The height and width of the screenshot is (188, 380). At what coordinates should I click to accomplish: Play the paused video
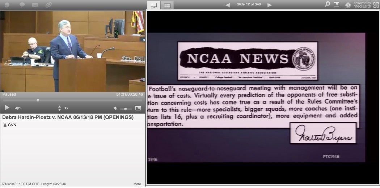pos(7,108)
